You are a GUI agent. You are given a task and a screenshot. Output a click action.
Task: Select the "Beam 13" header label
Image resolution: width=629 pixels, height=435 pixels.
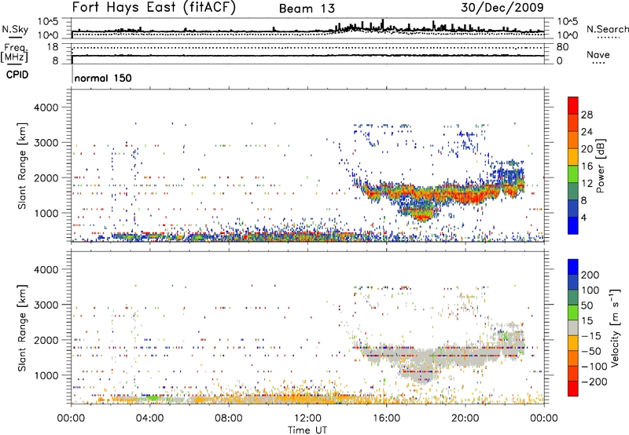point(307,9)
